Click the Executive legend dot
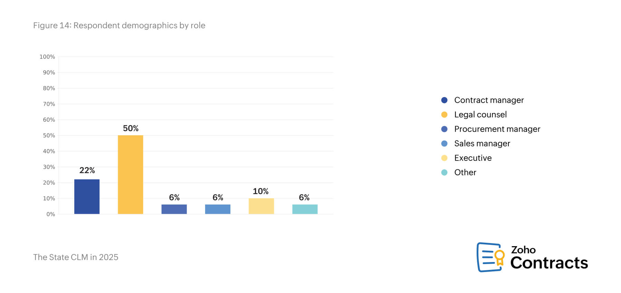The height and width of the screenshot is (293, 621). [x=444, y=158]
